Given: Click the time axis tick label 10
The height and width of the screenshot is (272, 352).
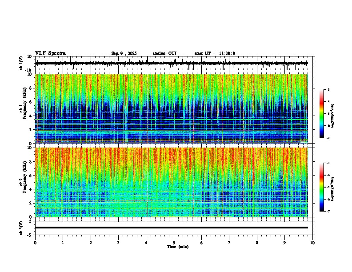Looking at the screenshot, I should point(312,243).
